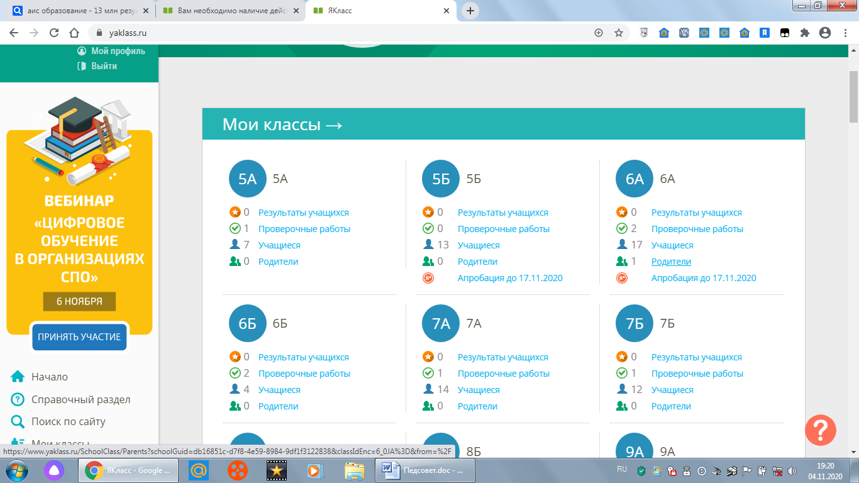Open Результаты учащихся for class 5А
Screen dimensions: 859x483
tap(304, 213)
